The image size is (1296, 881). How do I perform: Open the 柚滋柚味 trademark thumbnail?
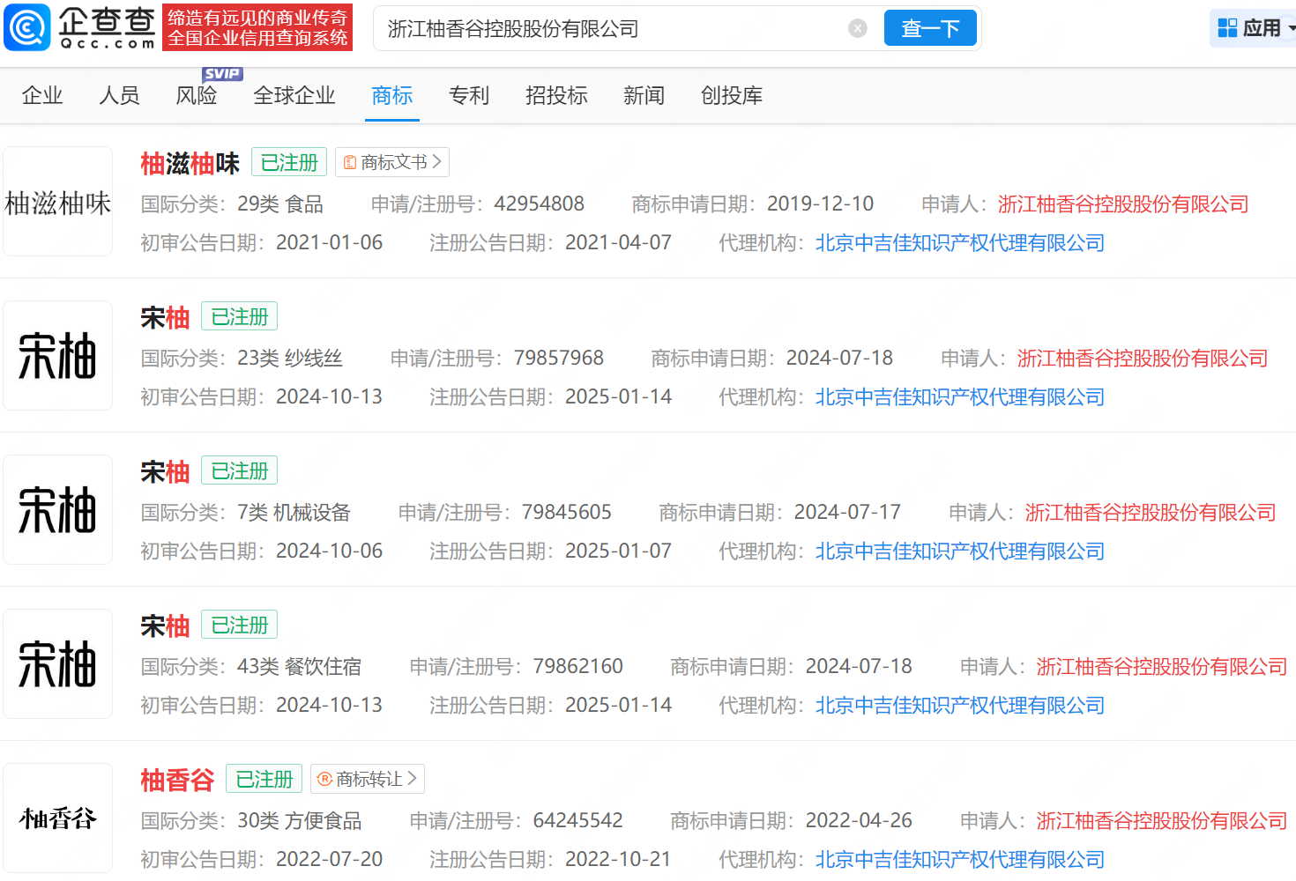[58, 202]
